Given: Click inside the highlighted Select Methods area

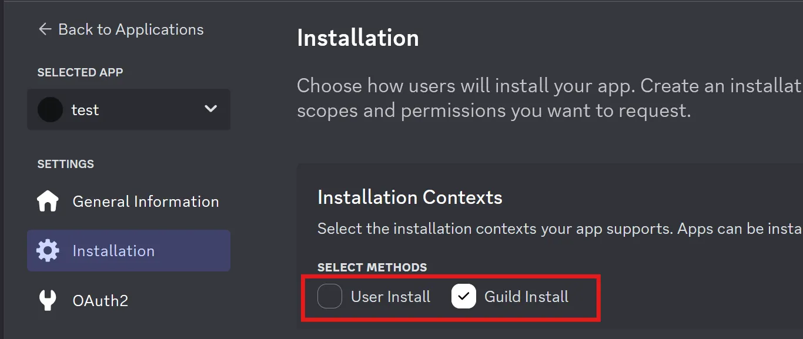Looking at the screenshot, I should point(450,297).
